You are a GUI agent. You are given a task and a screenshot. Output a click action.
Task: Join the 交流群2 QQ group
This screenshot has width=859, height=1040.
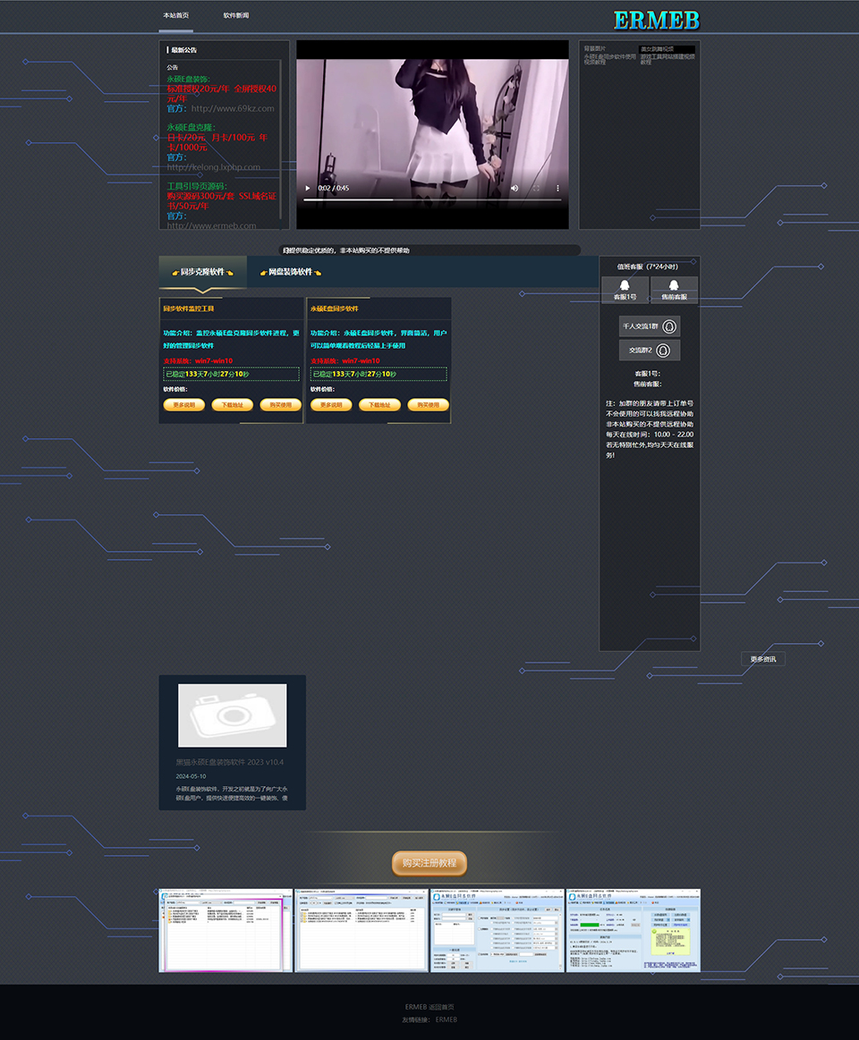coord(650,351)
